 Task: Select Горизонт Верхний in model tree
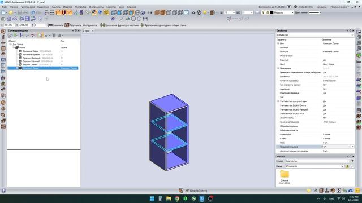point(31,58)
